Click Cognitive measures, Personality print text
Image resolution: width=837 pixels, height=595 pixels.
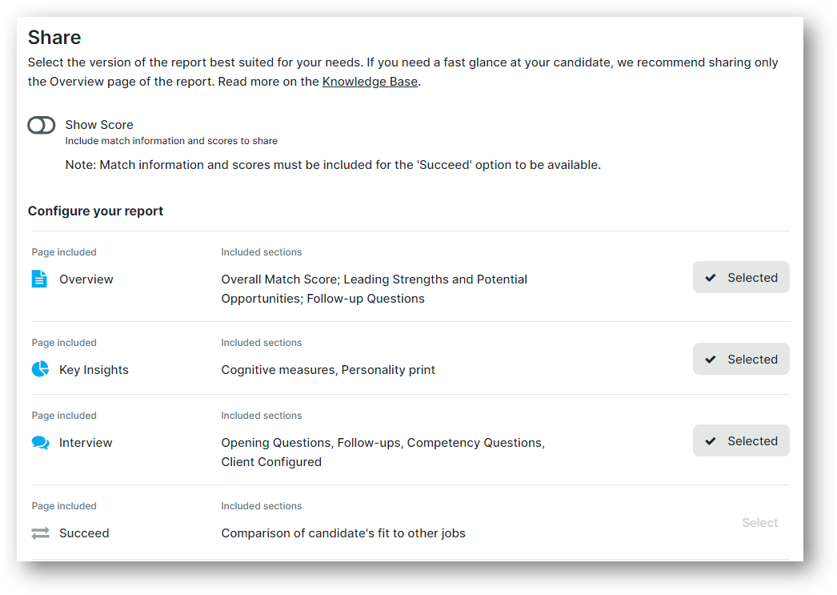pyautogui.click(x=328, y=370)
